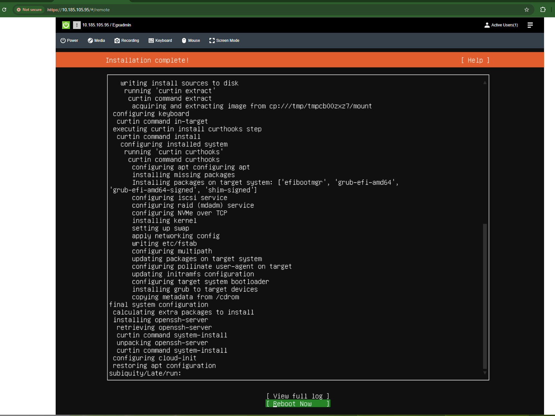Click 'configuring multipath' log line

pos(172,251)
